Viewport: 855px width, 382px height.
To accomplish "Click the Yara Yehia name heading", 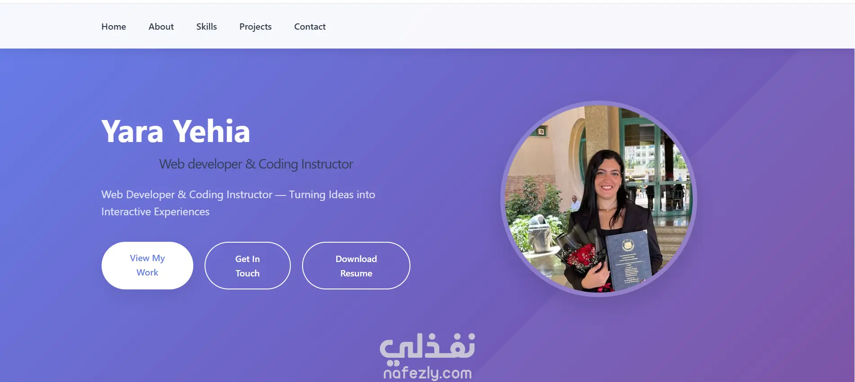I will (x=176, y=131).
